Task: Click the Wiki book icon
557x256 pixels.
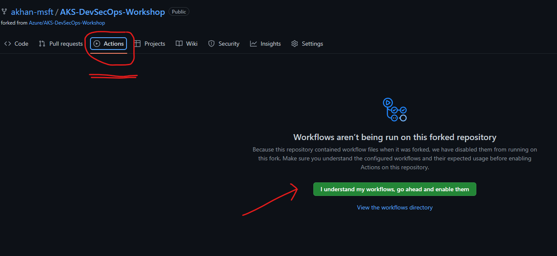Action: click(x=179, y=43)
